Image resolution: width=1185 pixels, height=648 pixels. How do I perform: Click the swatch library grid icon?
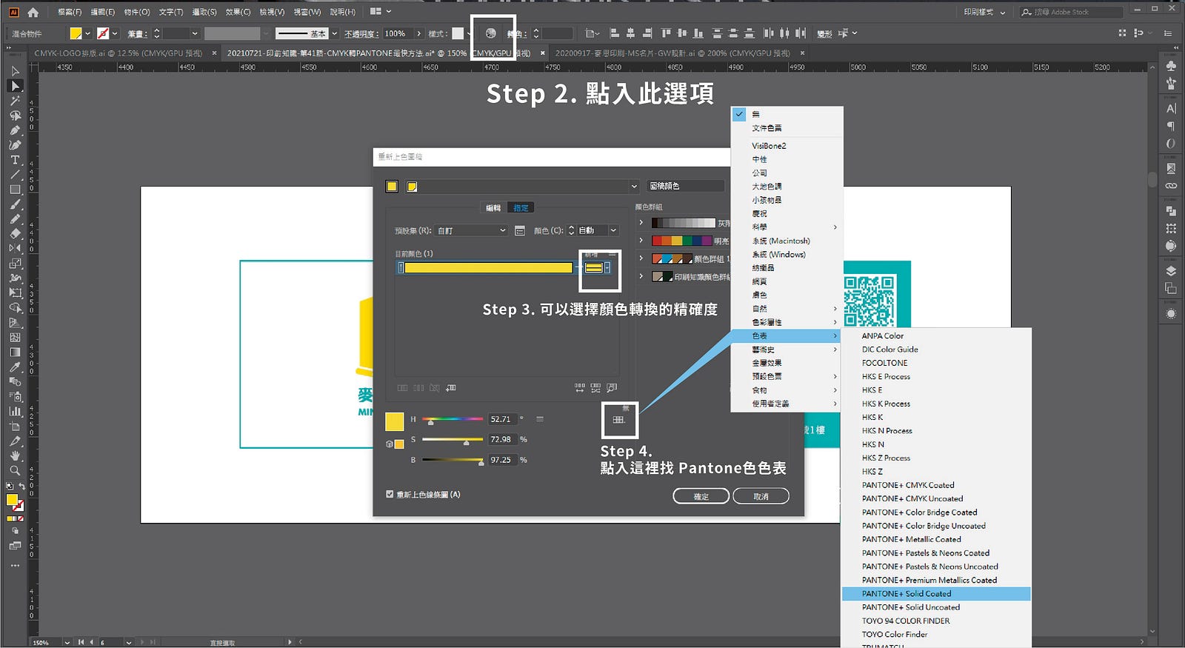(x=619, y=420)
